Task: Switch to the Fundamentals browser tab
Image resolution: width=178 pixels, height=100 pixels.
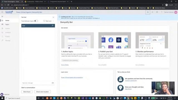Action: click(35, 2)
